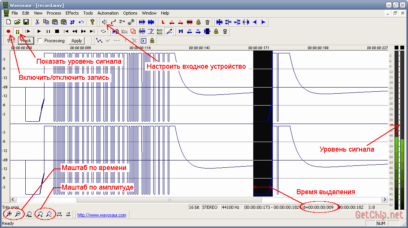The height and width of the screenshot is (228, 408).
Task: Zoom out on the time axis with the minus magnifier
Action: [18, 214]
